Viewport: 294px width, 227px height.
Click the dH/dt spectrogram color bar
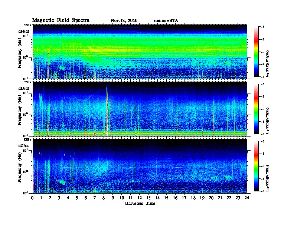click(x=256, y=52)
